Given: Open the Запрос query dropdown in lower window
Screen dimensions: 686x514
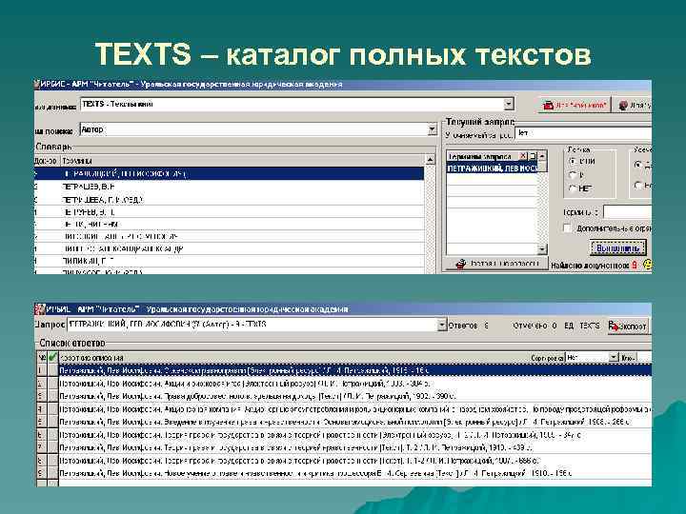Looking at the screenshot, I should pyautogui.click(x=441, y=325).
